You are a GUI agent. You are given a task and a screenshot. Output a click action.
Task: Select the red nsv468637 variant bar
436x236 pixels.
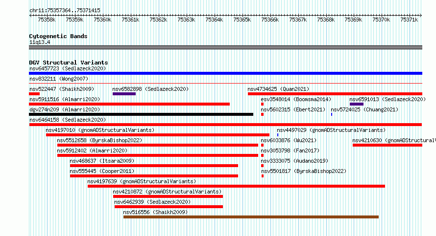click(154, 166)
